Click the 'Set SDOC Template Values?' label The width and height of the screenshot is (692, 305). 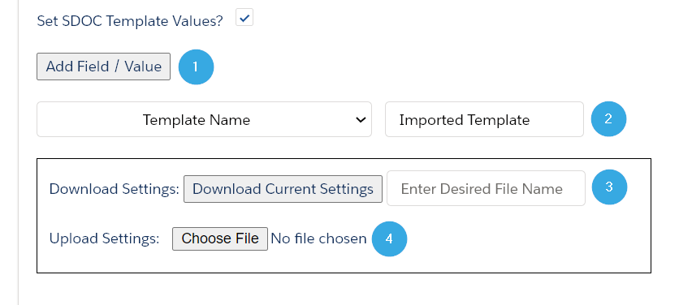point(130,21)
